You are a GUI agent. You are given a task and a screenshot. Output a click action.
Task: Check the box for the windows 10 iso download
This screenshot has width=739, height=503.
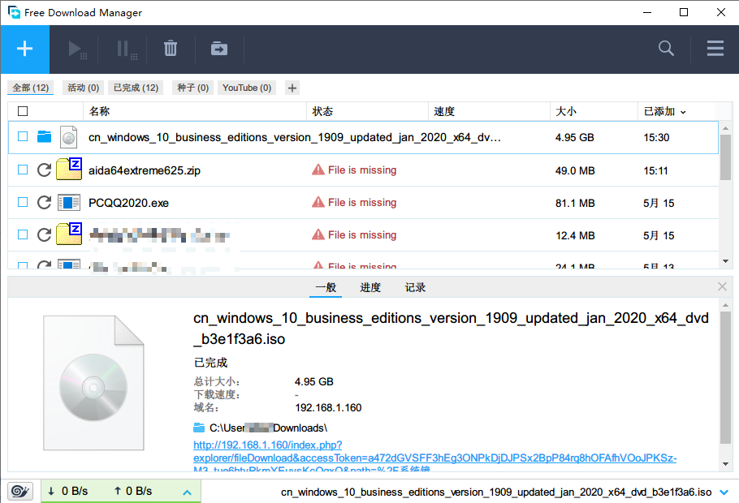[x=23, y=136]
